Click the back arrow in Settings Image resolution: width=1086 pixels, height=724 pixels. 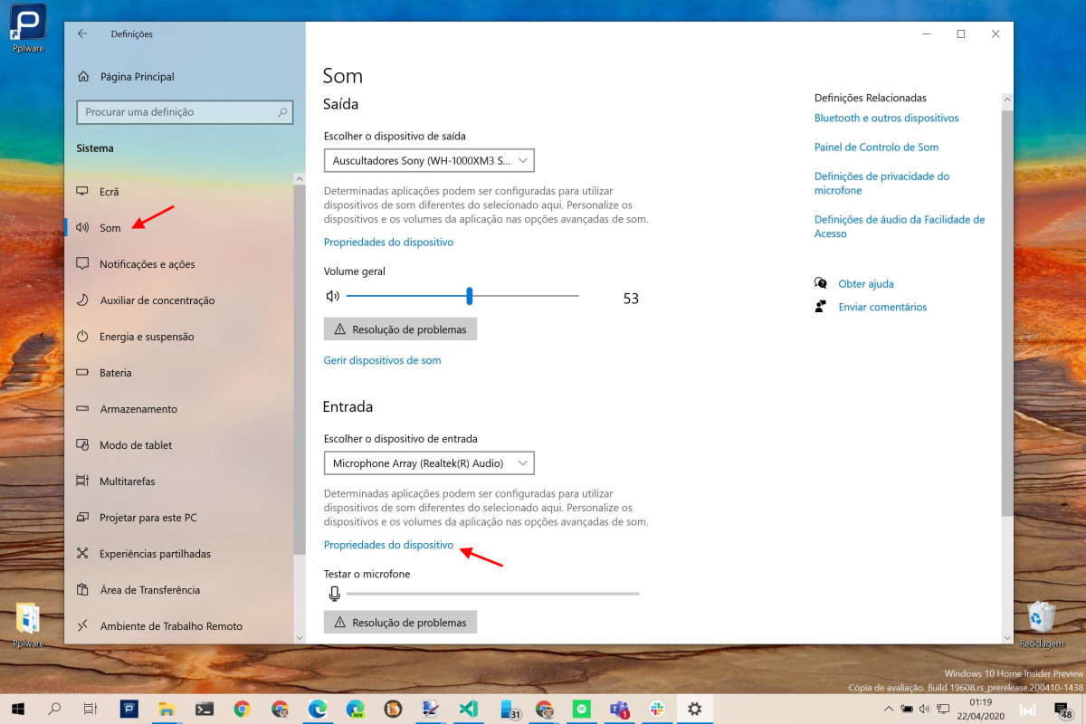pyautogui.click(x=81, y=33)
